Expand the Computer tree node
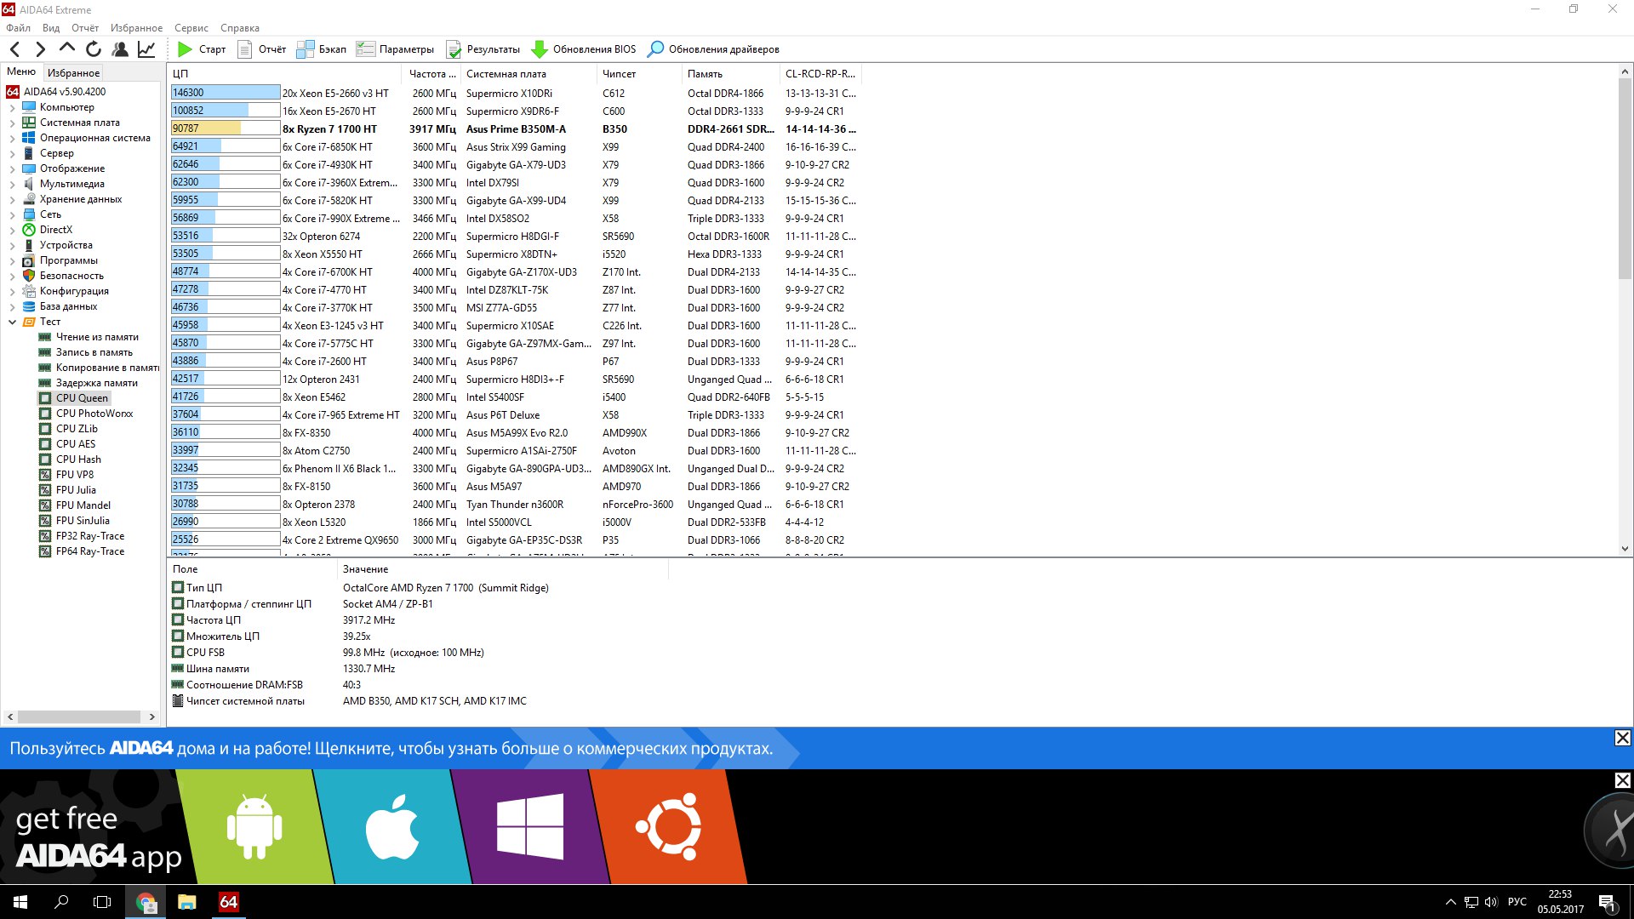1634x919 pixels. coord(12,108)
